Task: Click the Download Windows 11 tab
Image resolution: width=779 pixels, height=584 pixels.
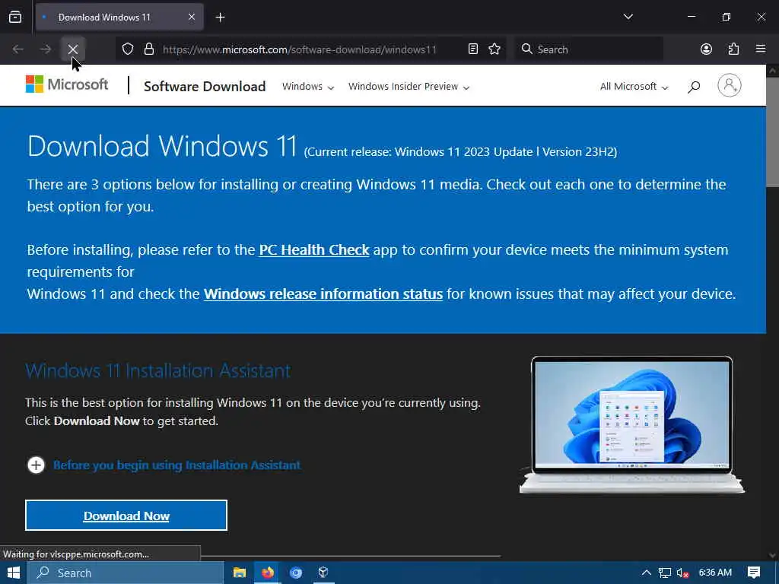Action: tap(119, 17)
